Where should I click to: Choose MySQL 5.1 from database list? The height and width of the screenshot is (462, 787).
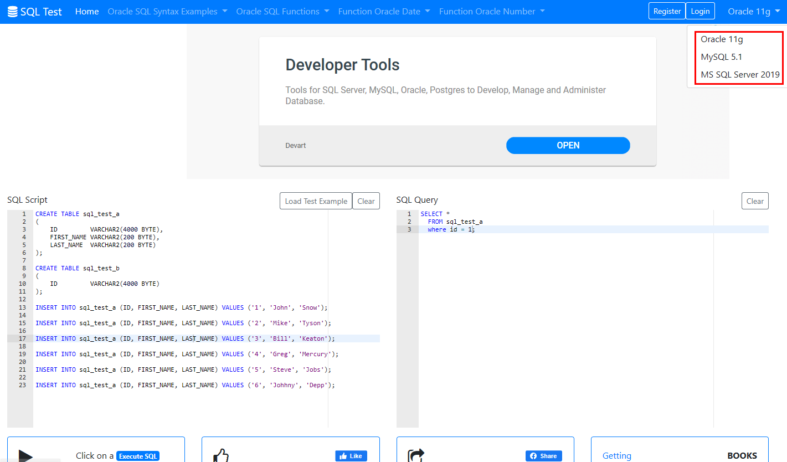721,57
